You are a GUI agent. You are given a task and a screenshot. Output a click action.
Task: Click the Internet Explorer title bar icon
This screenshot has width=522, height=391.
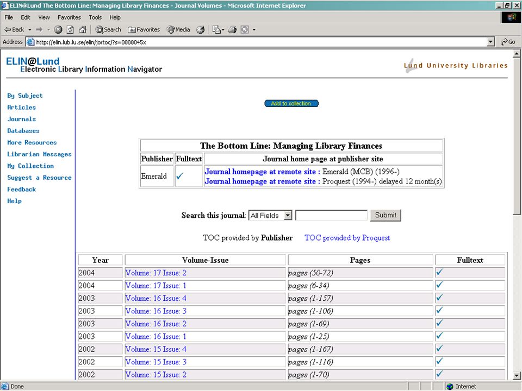4,5
